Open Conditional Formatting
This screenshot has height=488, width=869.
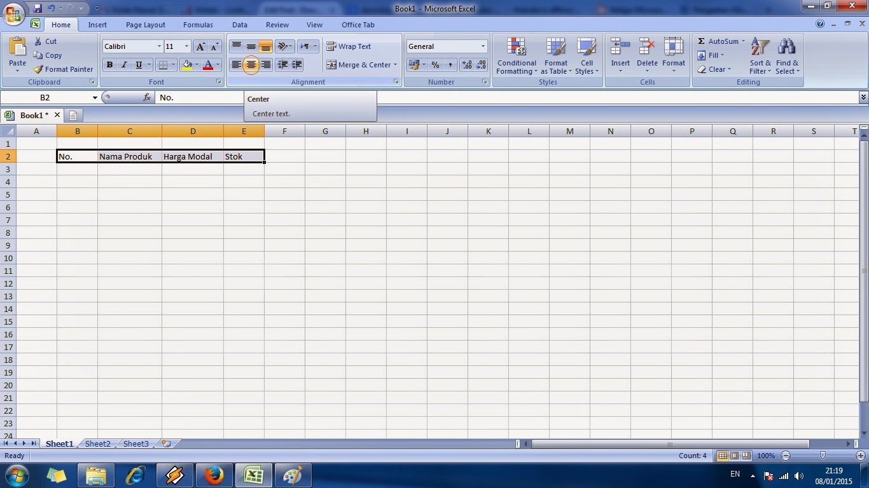pos(517,56)
